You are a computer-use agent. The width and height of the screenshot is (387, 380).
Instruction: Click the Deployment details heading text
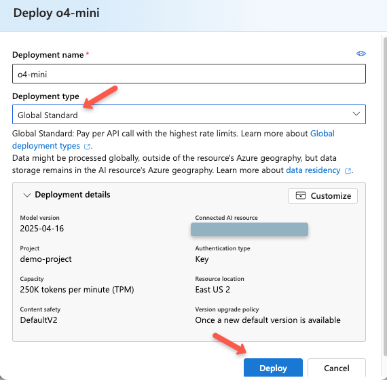73,195
